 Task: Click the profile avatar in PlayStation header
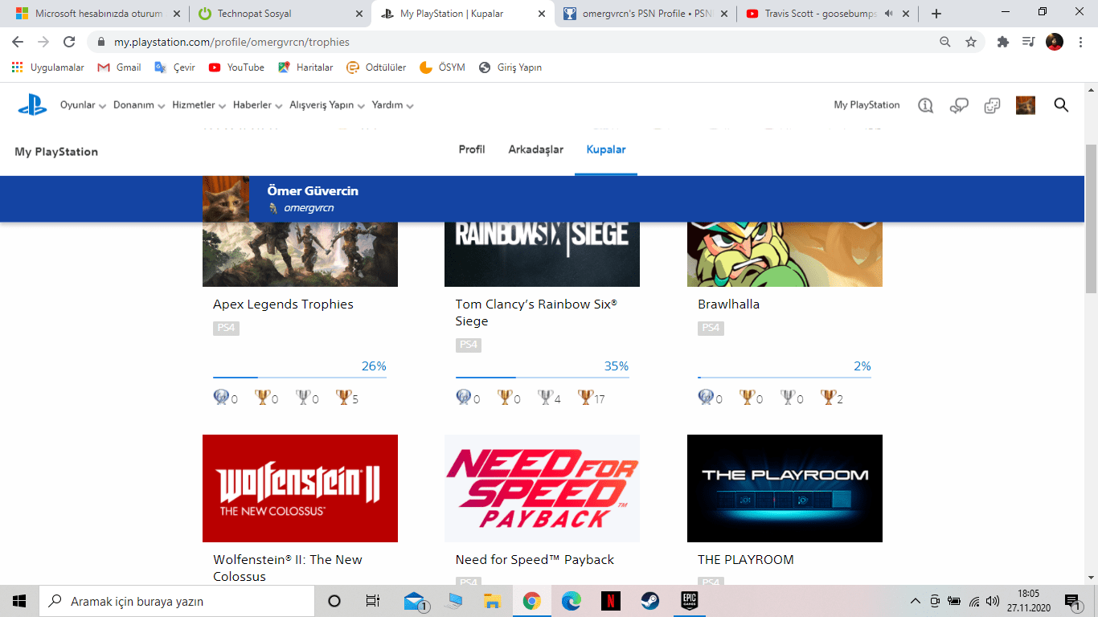pyautogui.click(x=1026, y=105)
